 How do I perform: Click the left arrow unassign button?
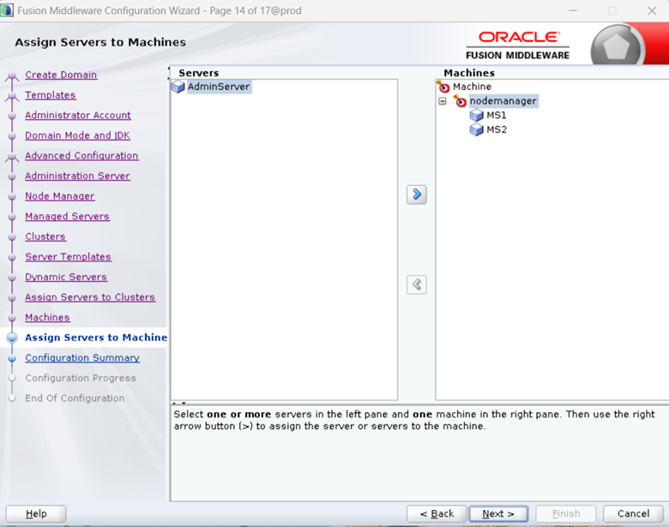click(417, 284)
